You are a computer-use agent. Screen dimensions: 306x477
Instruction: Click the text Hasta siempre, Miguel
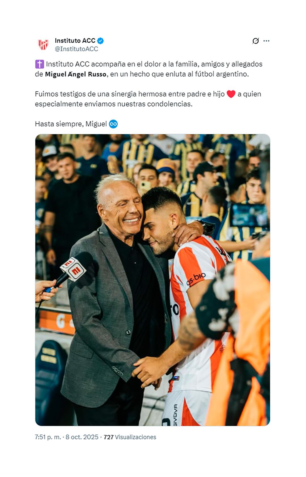pyautogui.click(x=71, y=124)
